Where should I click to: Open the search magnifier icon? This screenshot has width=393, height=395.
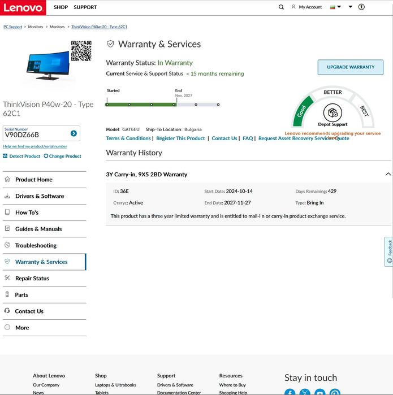[x=281, y=7]
